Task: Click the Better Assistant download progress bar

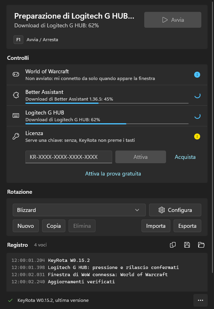Action: (107, 103)
